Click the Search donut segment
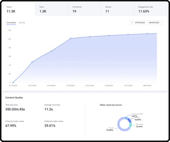Image resolution: width=170 pixels, height=142 pixels. (x=129, y=120)
